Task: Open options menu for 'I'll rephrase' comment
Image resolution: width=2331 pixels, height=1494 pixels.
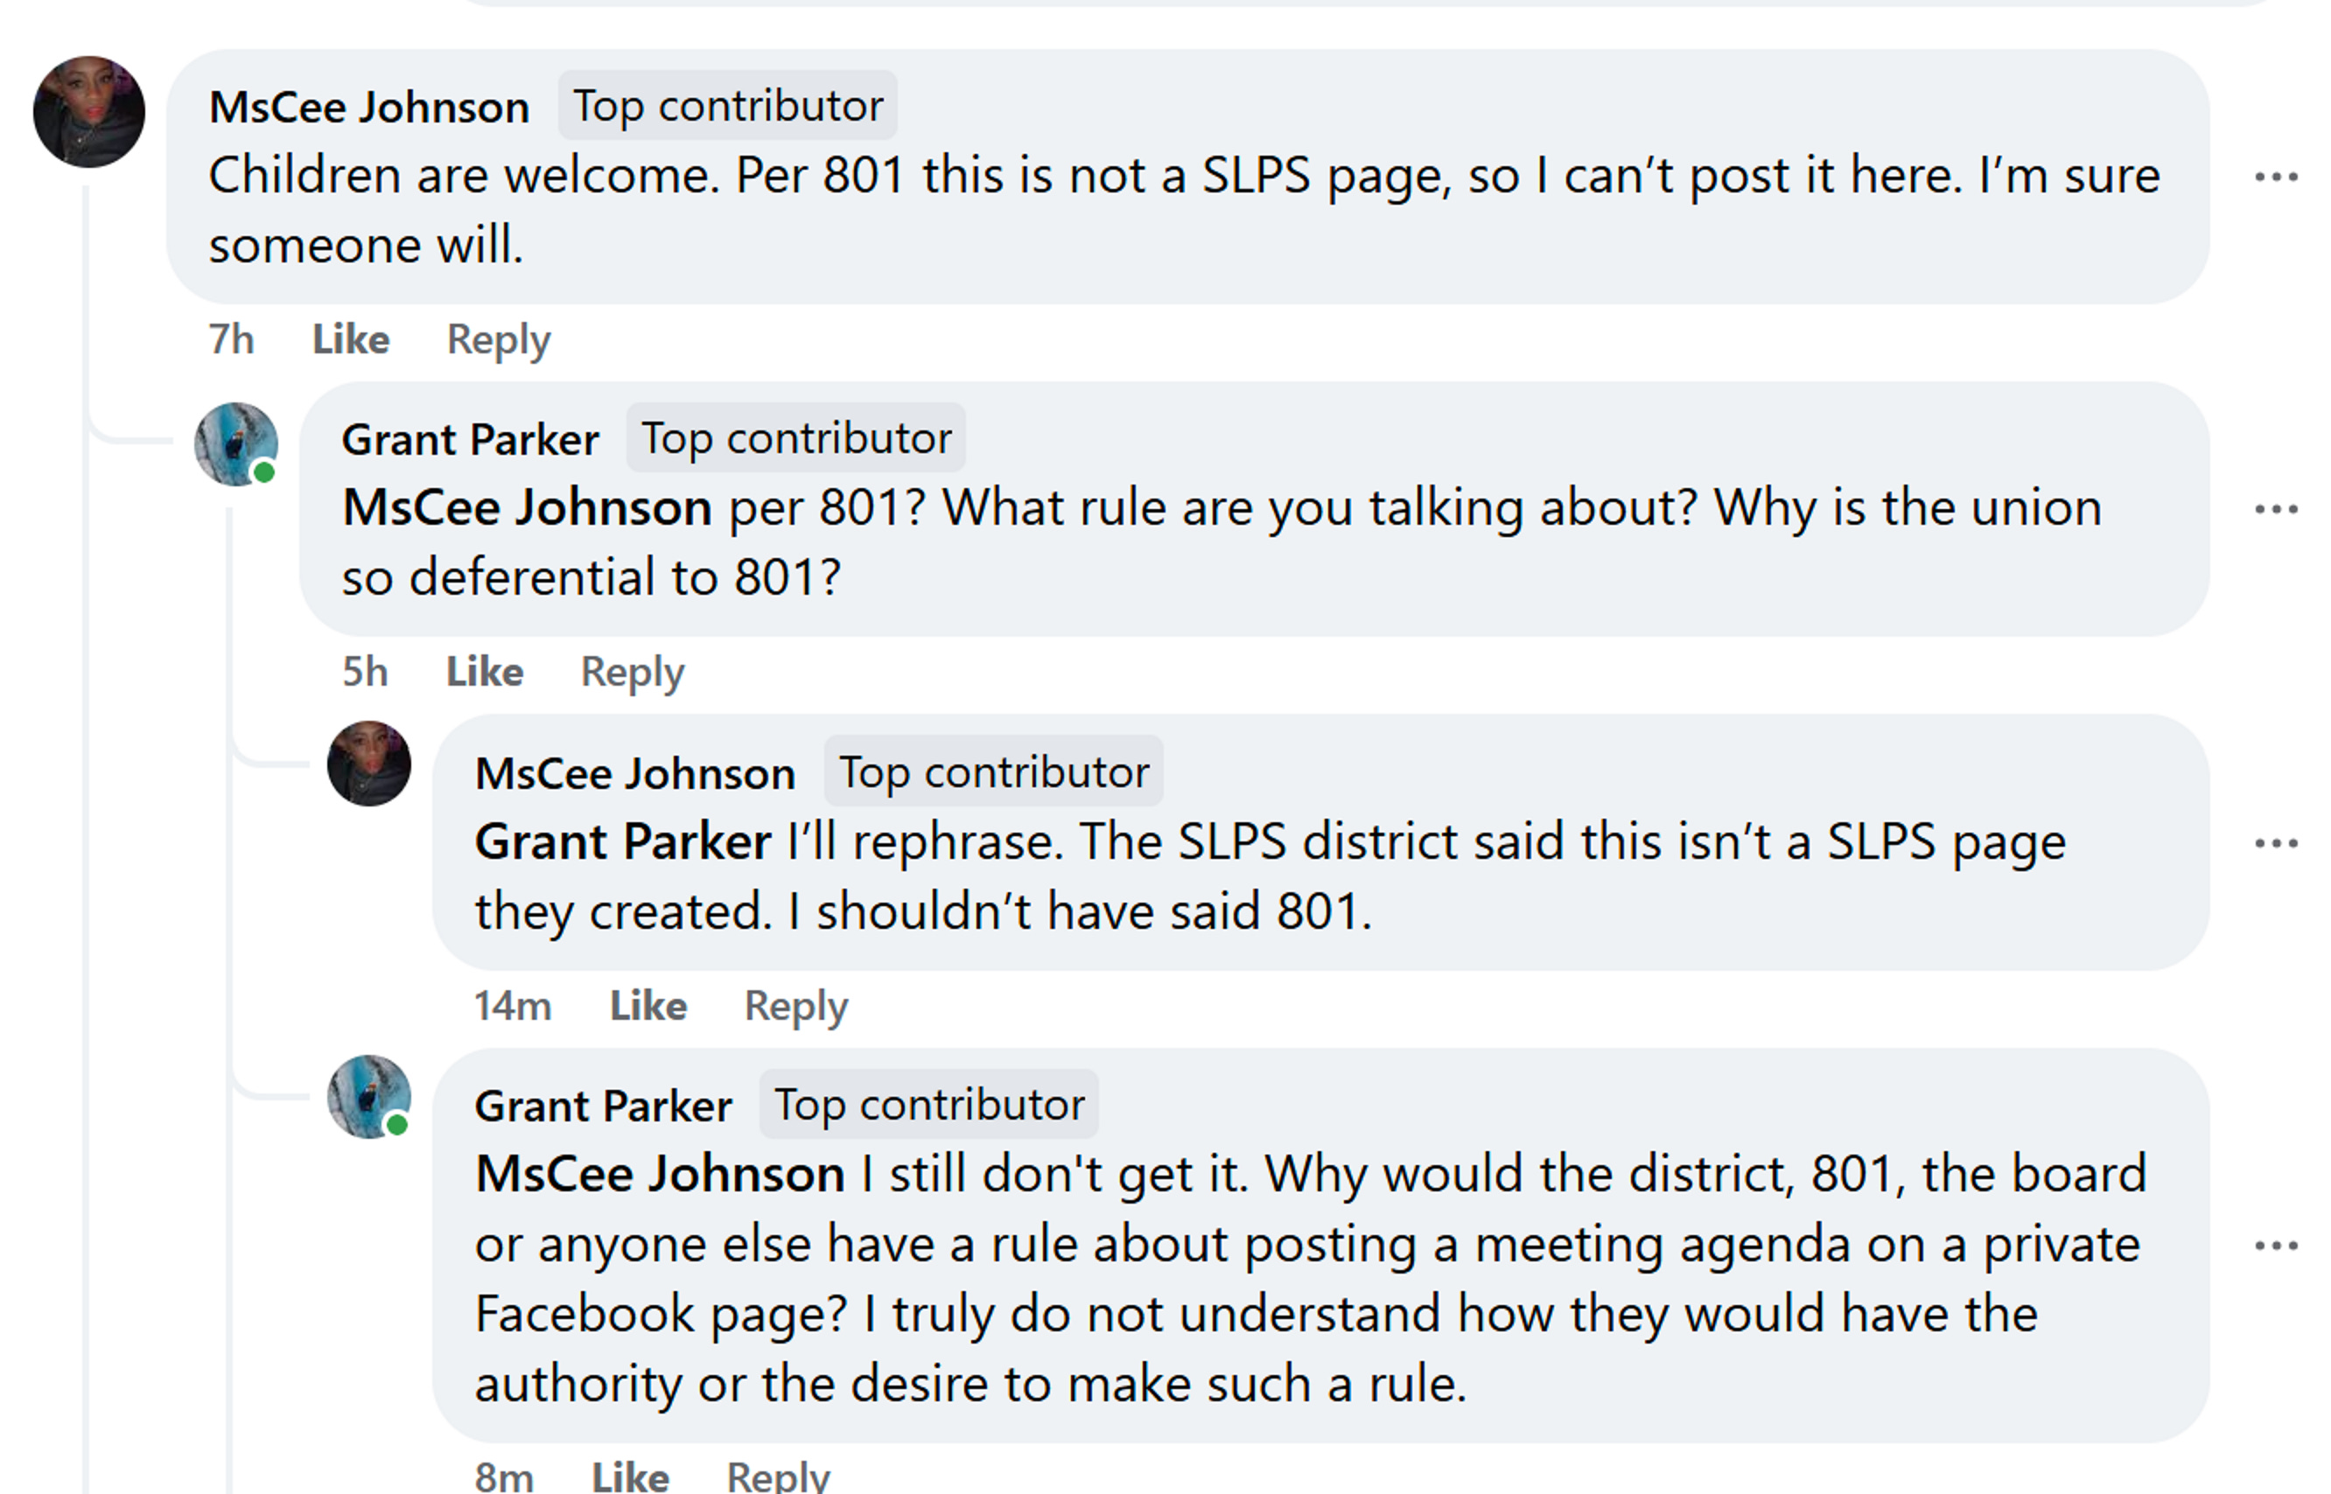Action: [x=2276, y=843]
